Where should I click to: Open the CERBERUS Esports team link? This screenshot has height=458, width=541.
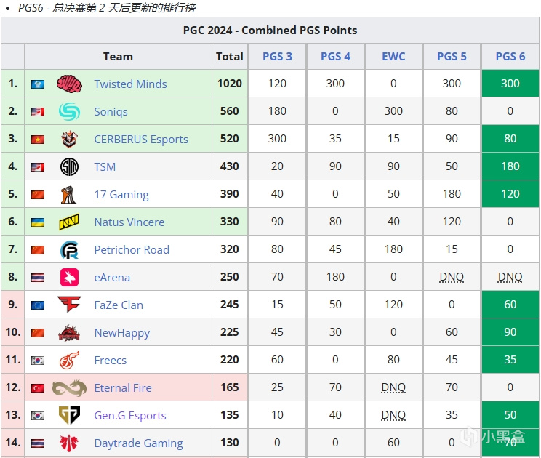click(x=141, y=139)
